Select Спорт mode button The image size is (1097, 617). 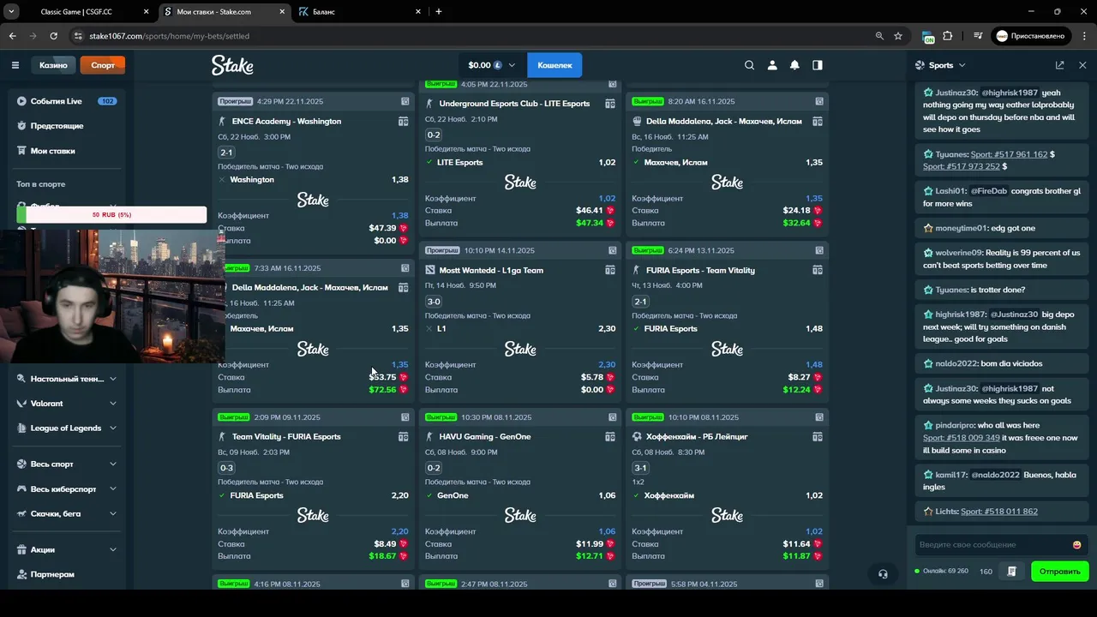103,65
